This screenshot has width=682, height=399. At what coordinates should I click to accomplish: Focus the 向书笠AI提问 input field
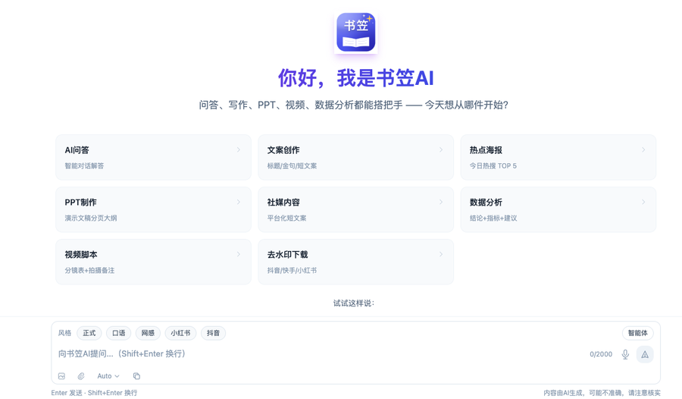point(321,353)
